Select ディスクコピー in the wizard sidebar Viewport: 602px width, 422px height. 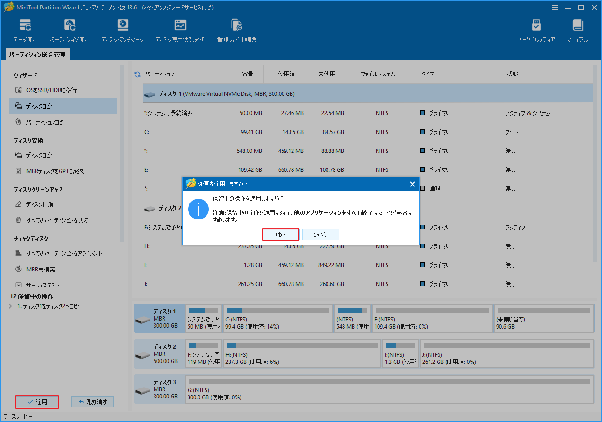pyautogui.click(x=41, y=106)
